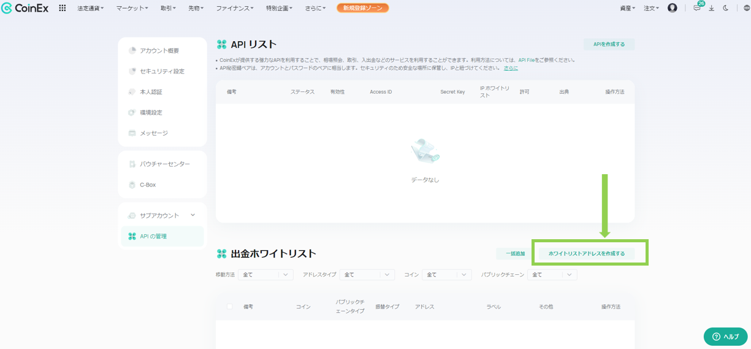This screenshot has height=349, width=751.
Task: Click the APIを作成する button
Action: point(609,44)
